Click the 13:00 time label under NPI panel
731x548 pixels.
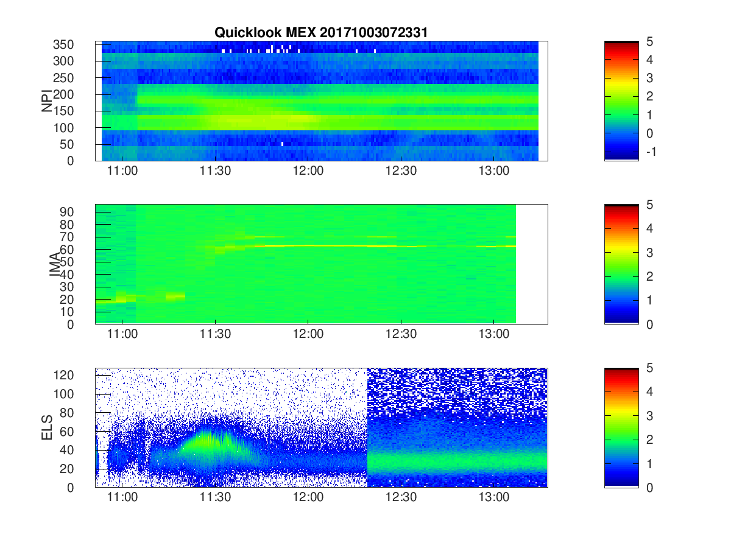(493, 171)
